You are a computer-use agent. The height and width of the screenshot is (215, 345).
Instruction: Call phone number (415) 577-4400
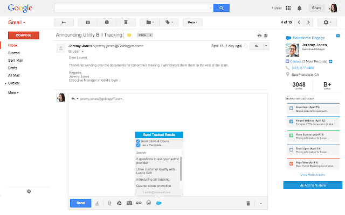pyautogui.click(x=303, y=68)
